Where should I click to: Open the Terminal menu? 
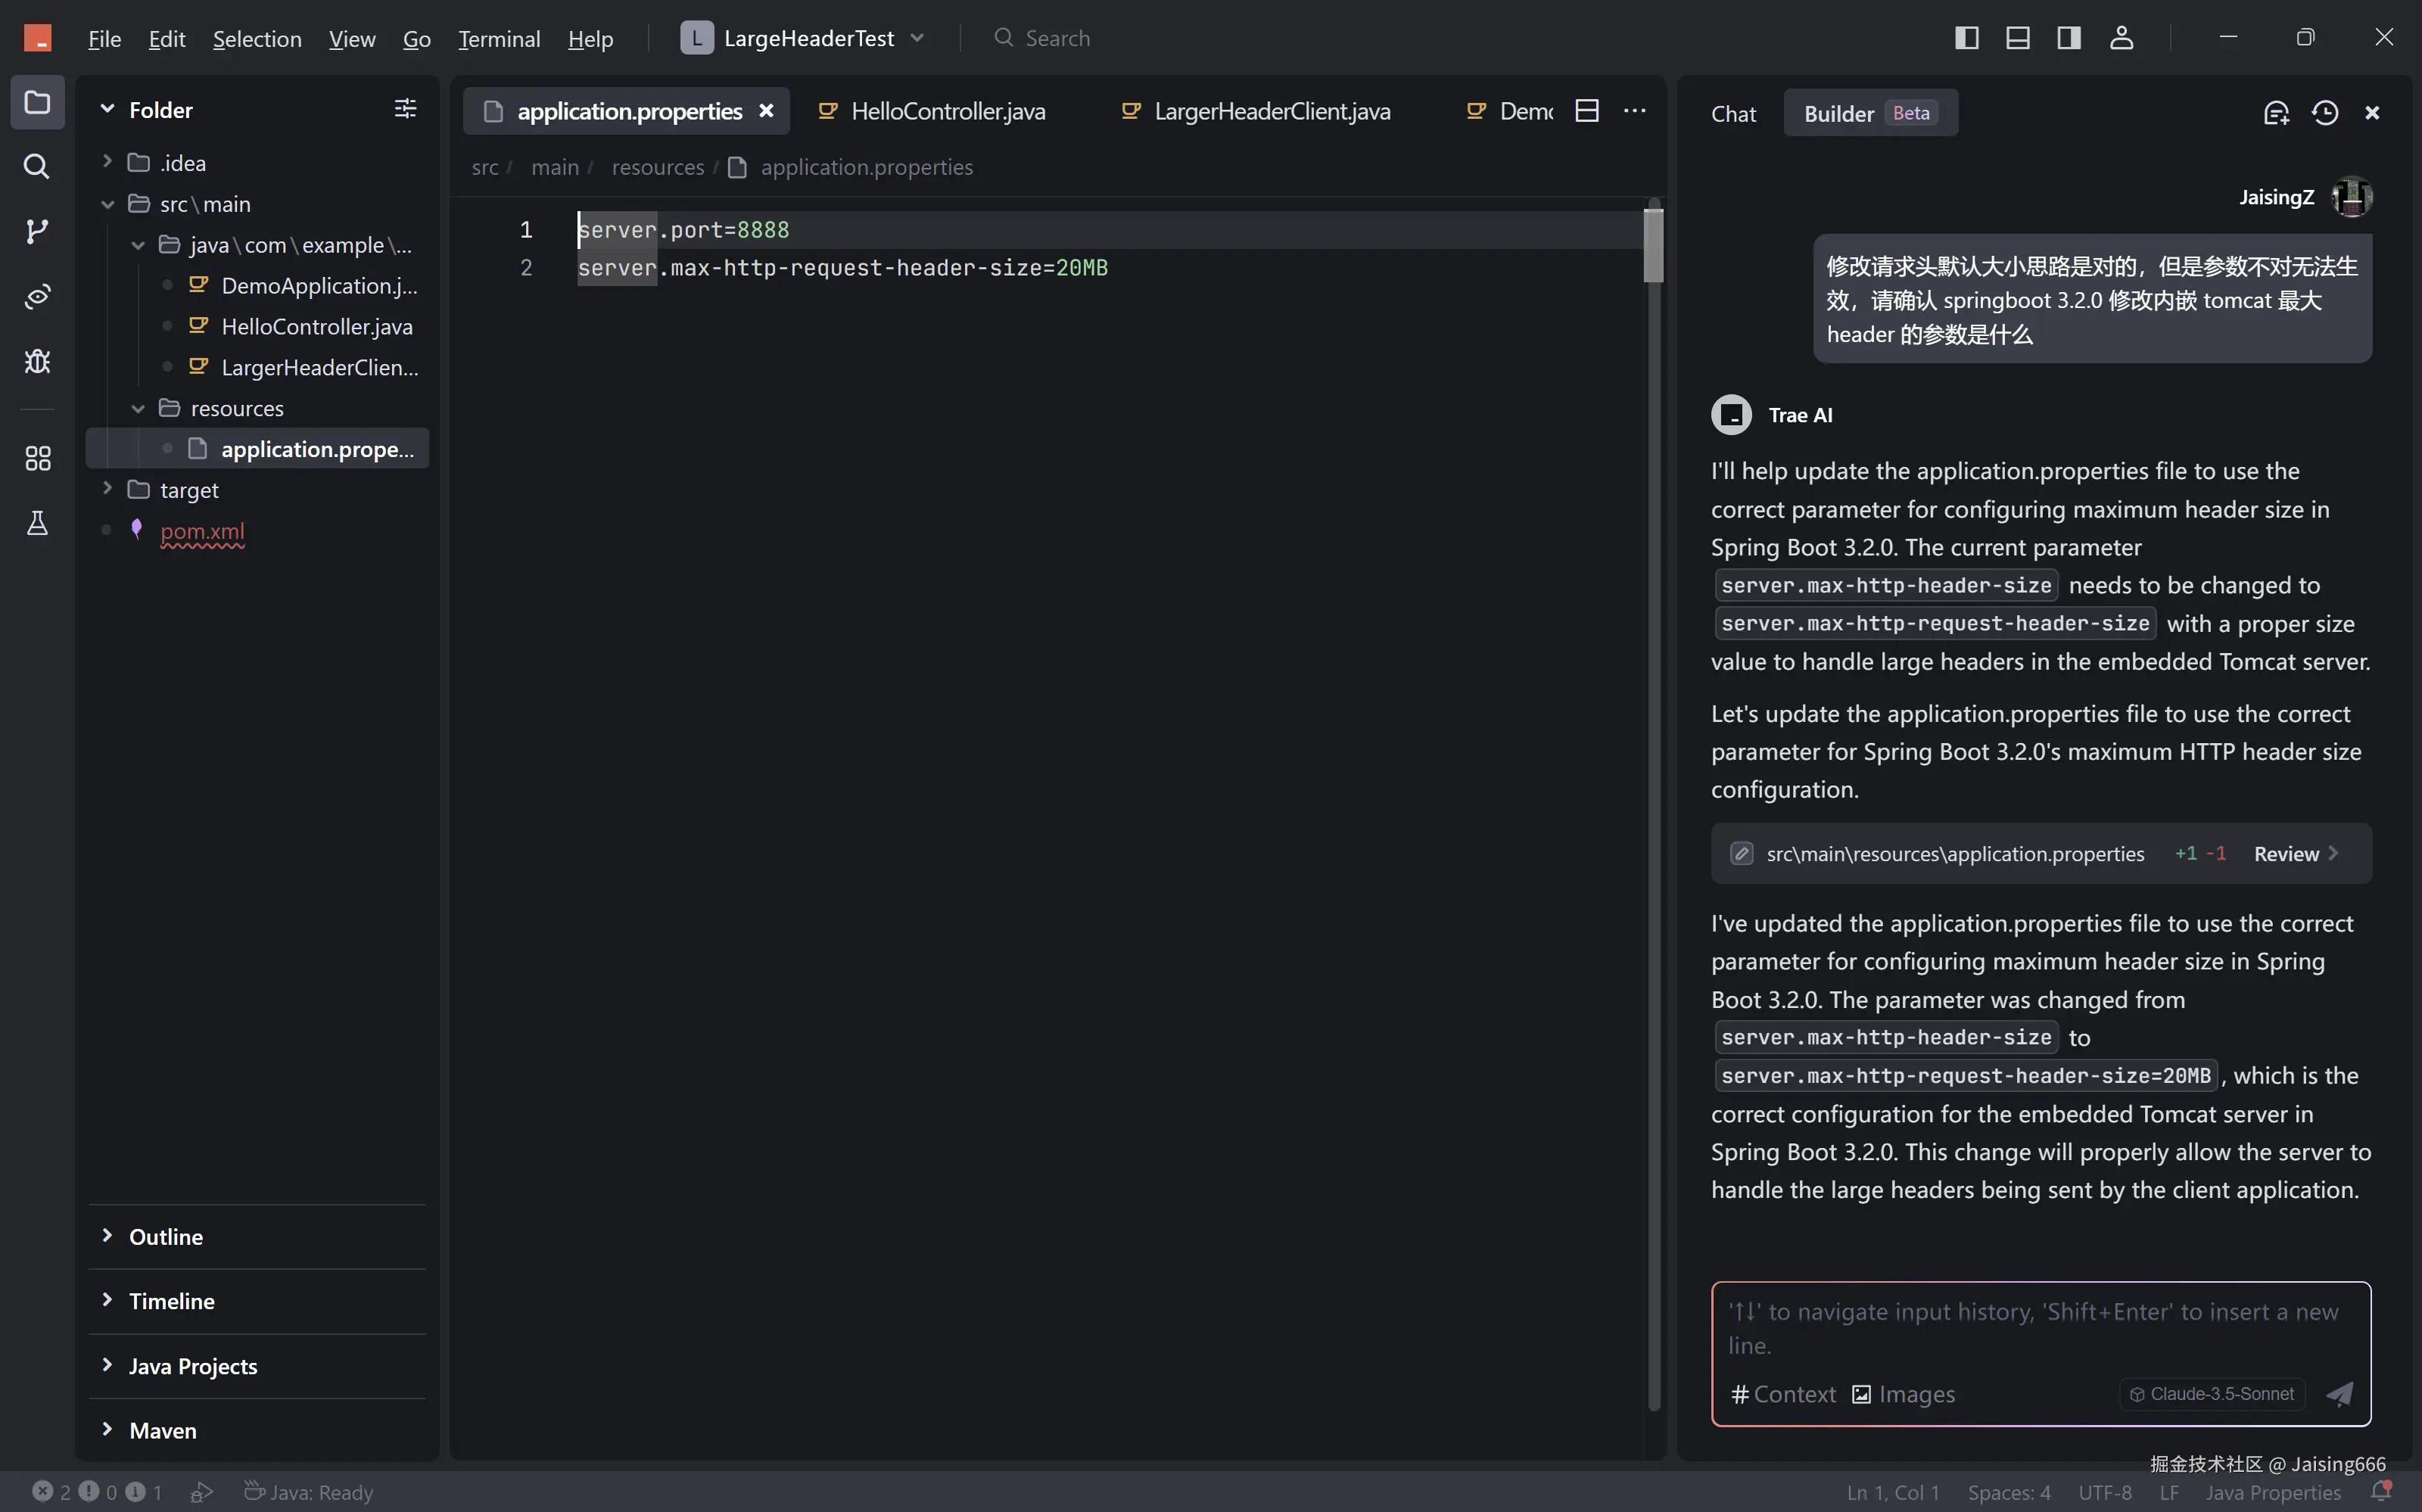498,39
